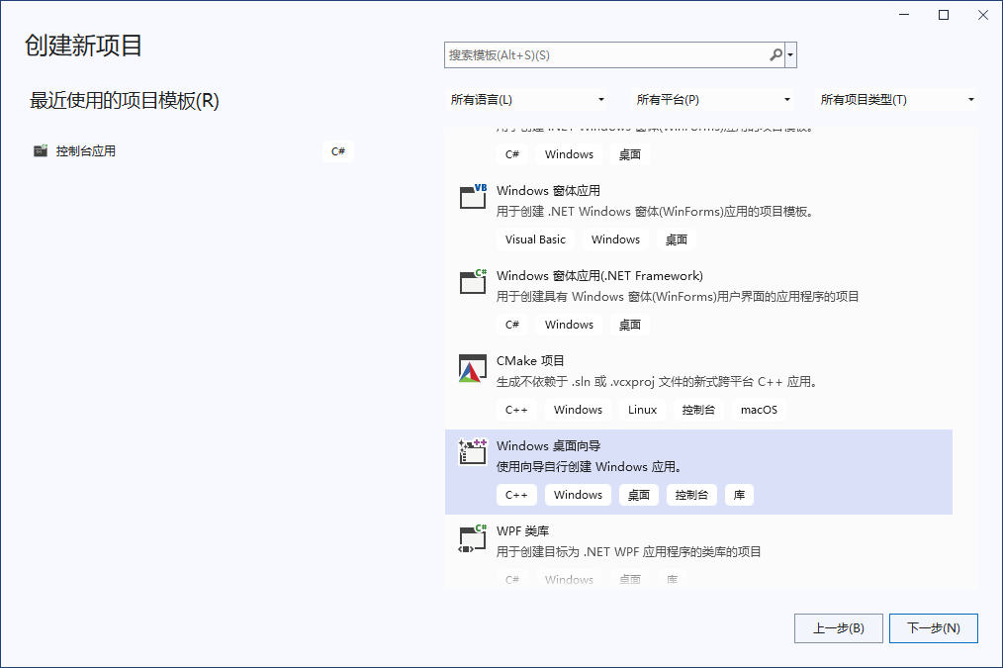Select the Windows 桌面向导 title

(548, 446)
